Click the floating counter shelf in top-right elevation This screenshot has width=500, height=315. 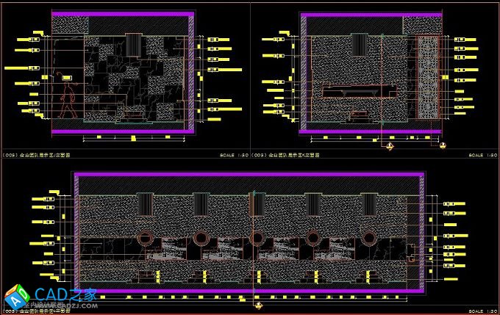coord(360,92)
